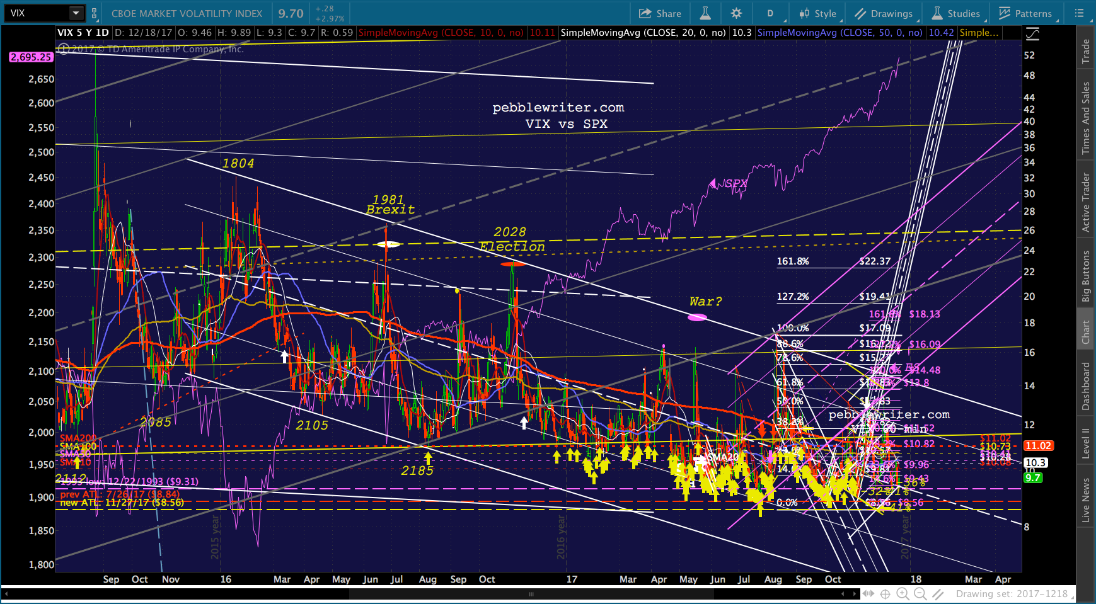
Task: Click the green 9.7 price axis label
Action: [1032, 478]
